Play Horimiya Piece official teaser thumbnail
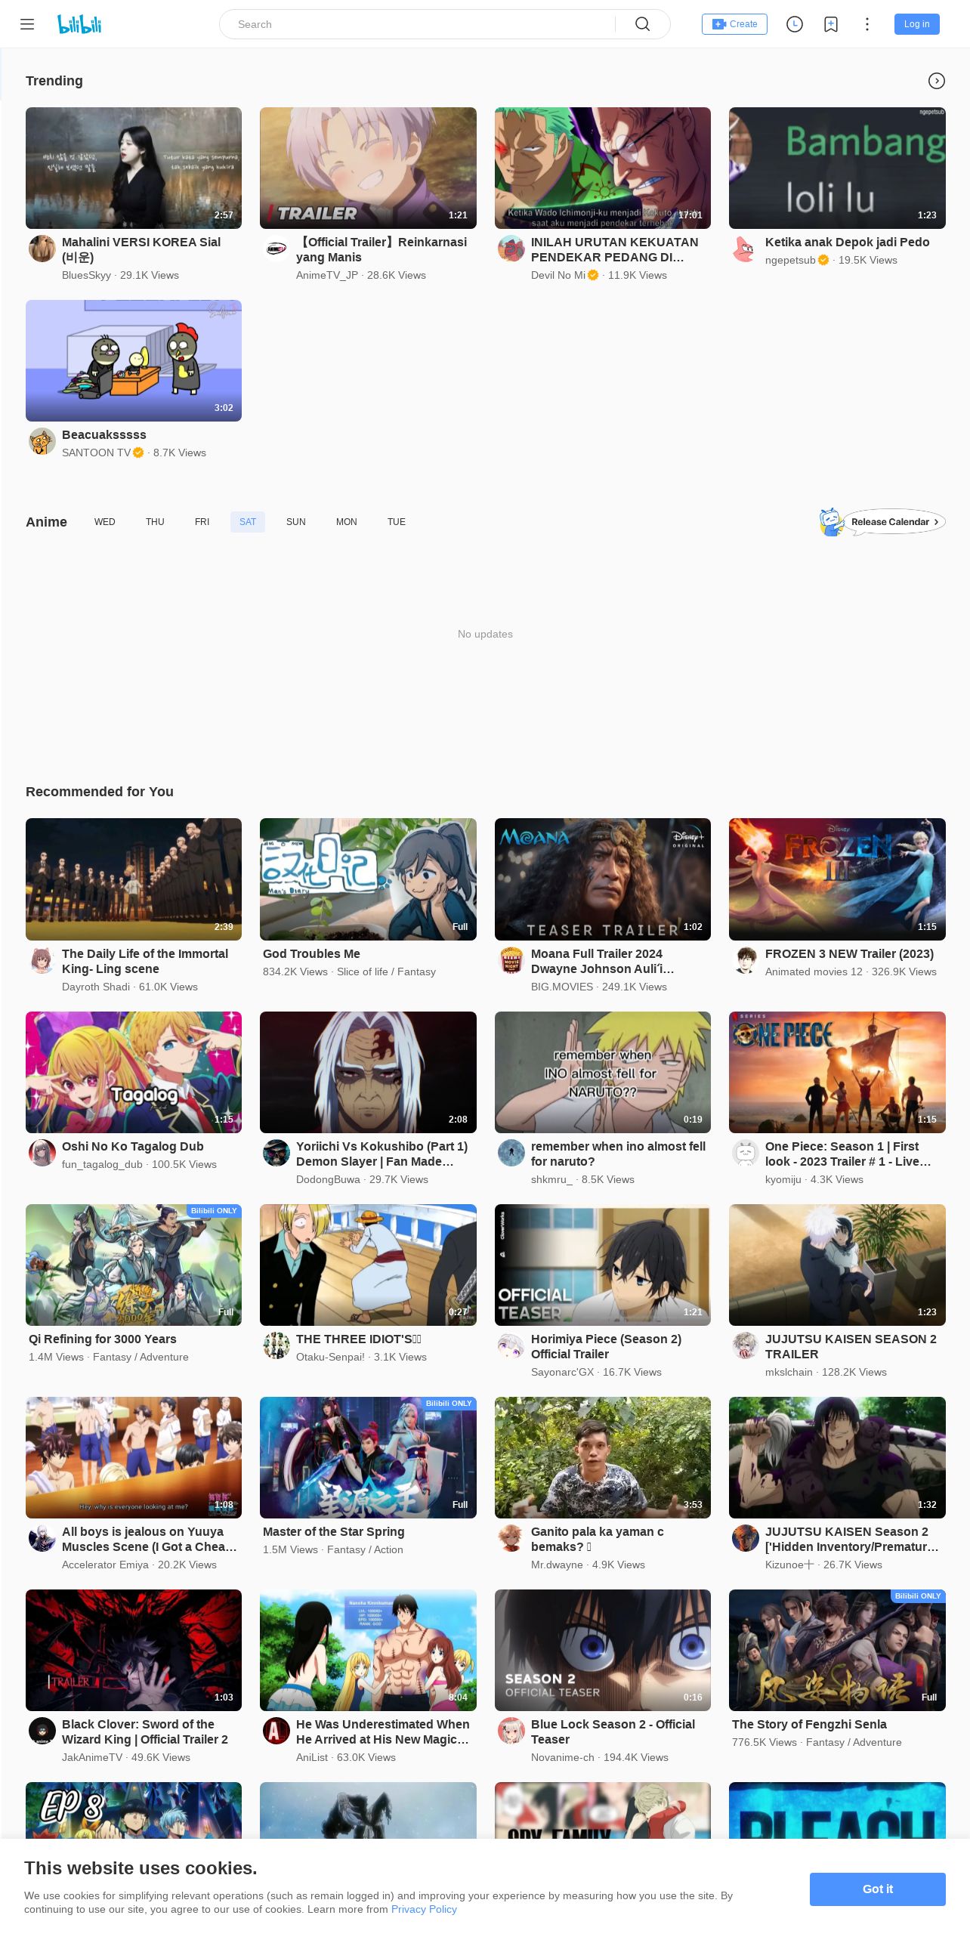This screenshot has height=1940, width=970. 603,1265
